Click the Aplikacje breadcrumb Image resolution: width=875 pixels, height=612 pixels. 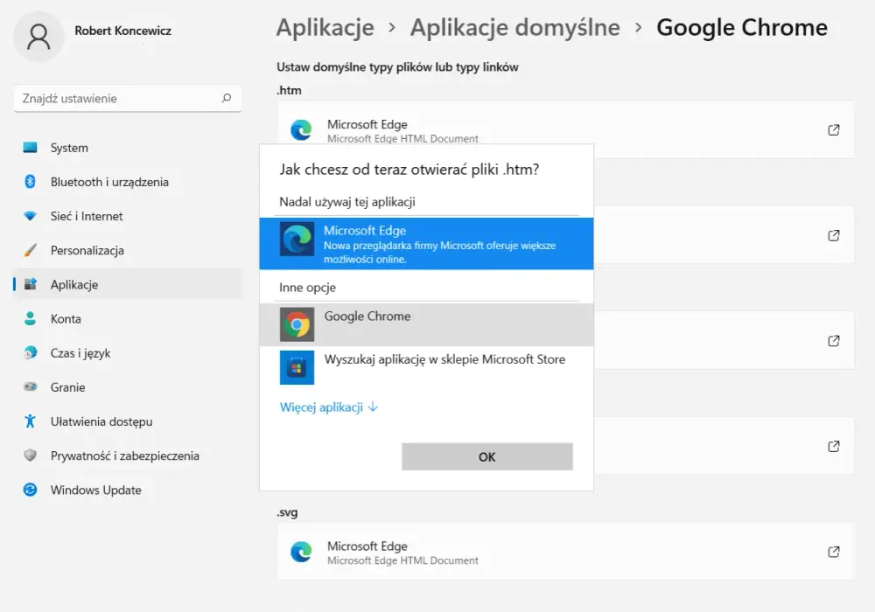pyautogui.click(x=325, y=27)
